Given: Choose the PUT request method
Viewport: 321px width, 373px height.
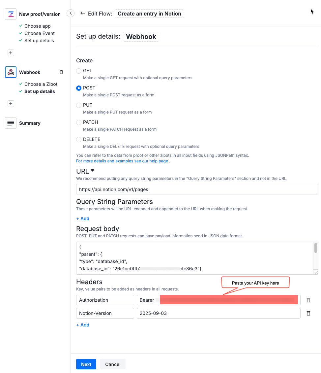Looking at the screenshot, I should point(78,105).
